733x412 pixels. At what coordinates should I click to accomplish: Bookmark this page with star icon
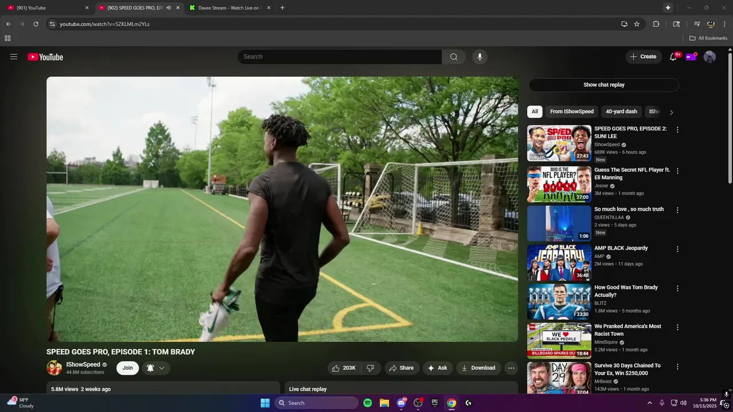pos(637,24)
